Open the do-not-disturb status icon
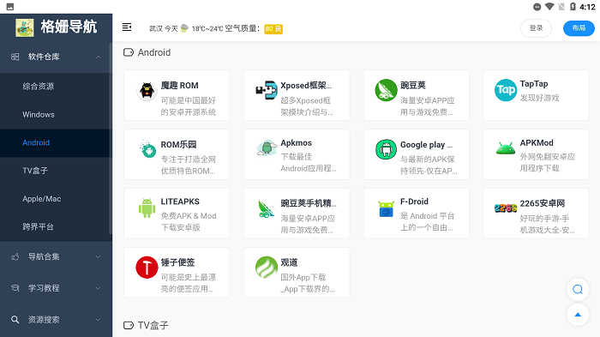600x337 pixels. [537, 7]
